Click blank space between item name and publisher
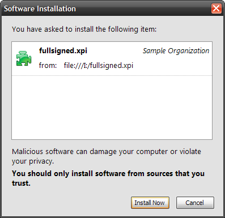The height and width of the screenshot is (218, 225). pos(115,51)
